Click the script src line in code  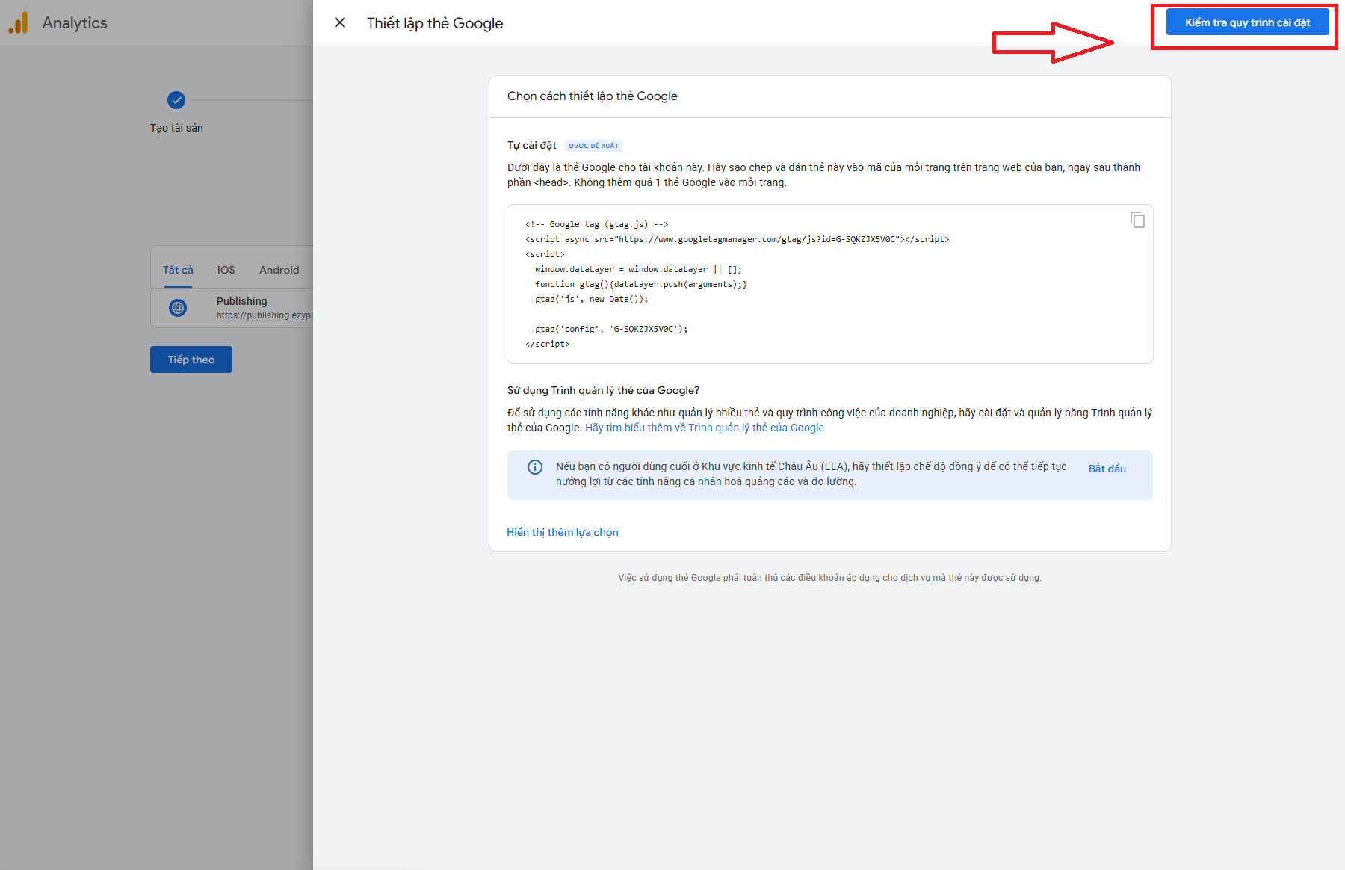(738, 239)
